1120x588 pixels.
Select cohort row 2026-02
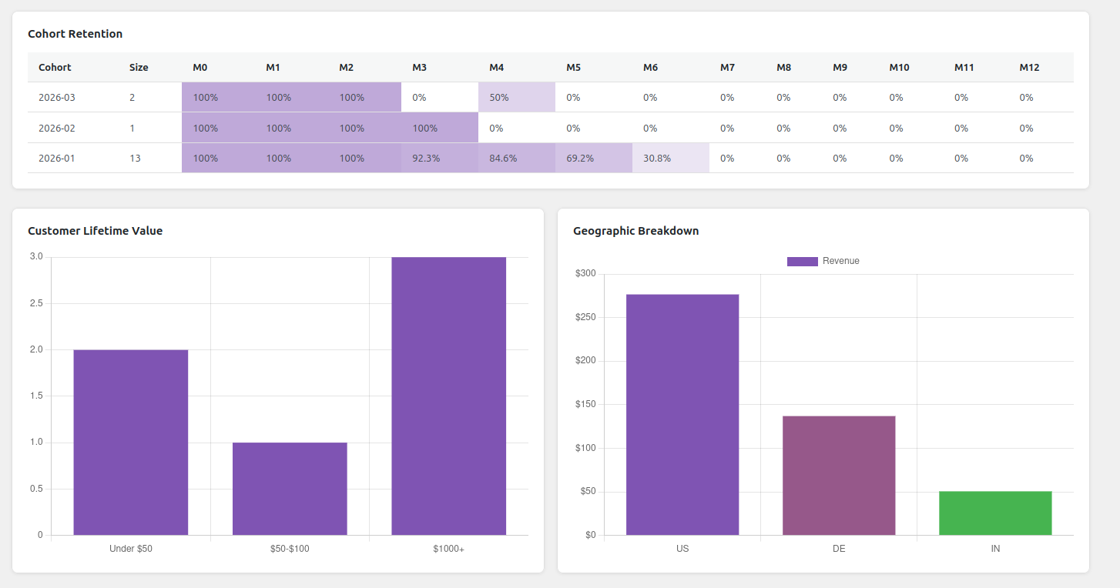[x=551, y=128]
